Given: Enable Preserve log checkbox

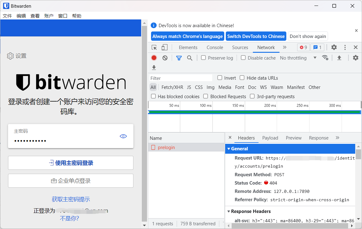Looking at the screenshot, I should click(x=204, y=58).
